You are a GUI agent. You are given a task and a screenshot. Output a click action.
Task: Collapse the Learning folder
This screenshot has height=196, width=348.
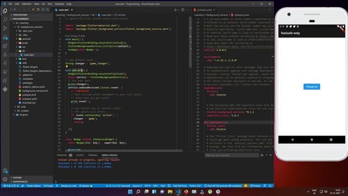click(x=32, y=23)
